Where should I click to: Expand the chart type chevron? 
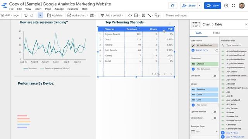click(x=246, y=24)
